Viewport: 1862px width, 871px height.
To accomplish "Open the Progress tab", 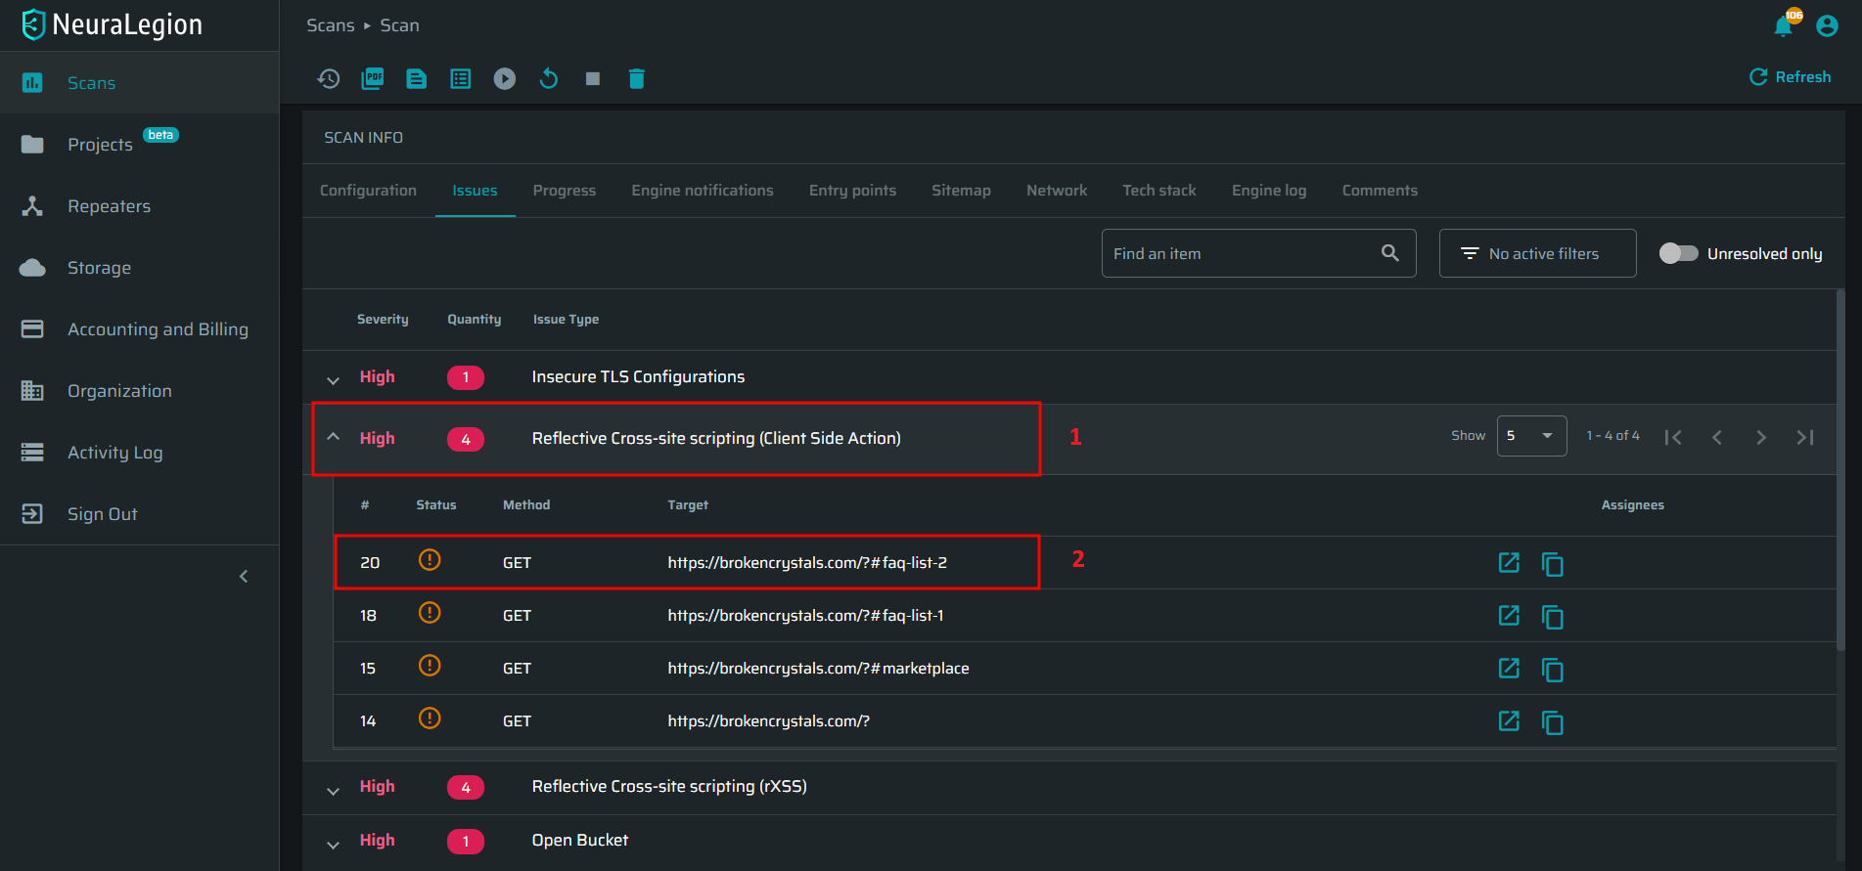I will pos(565,191).
